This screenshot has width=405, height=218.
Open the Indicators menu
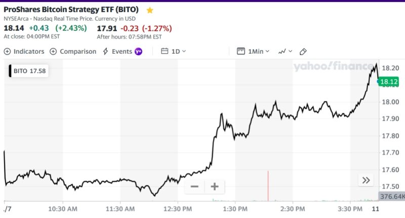[x=24, y=51]
